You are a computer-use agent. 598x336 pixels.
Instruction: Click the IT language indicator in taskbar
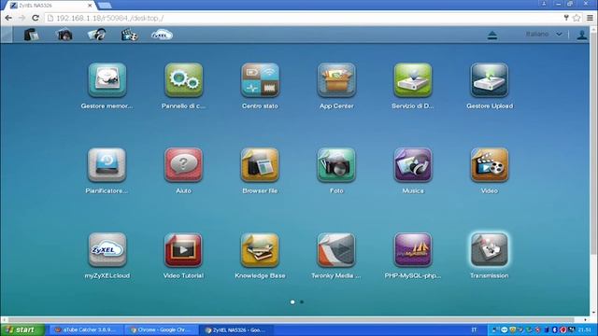point(474,329)
